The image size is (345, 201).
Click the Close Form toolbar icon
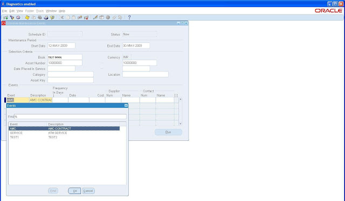[52, 18]
